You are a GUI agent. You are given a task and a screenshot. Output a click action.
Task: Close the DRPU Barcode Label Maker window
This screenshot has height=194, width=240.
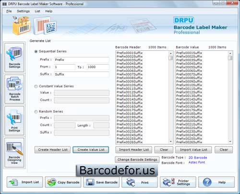coord(232,3)
